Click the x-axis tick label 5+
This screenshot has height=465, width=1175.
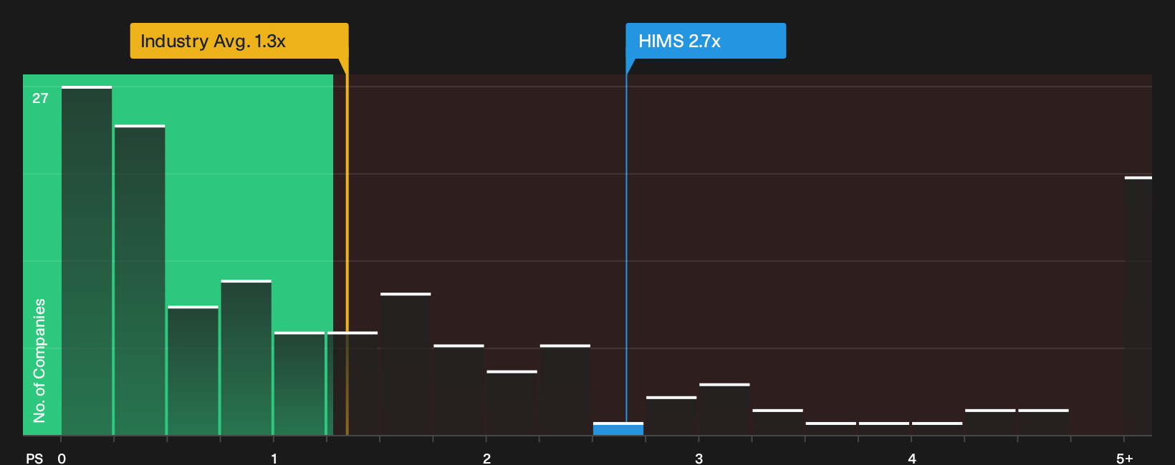[x=1125, y=459]
